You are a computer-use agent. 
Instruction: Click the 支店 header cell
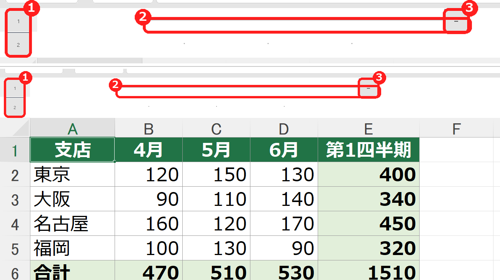[x=72, y=150]
